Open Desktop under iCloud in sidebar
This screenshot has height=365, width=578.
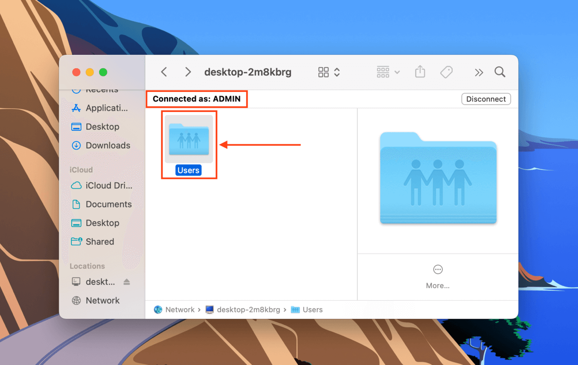pos(95,223)
